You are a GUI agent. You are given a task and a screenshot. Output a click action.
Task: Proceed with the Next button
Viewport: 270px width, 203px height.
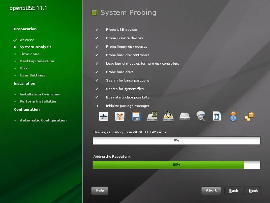(253, 191)
